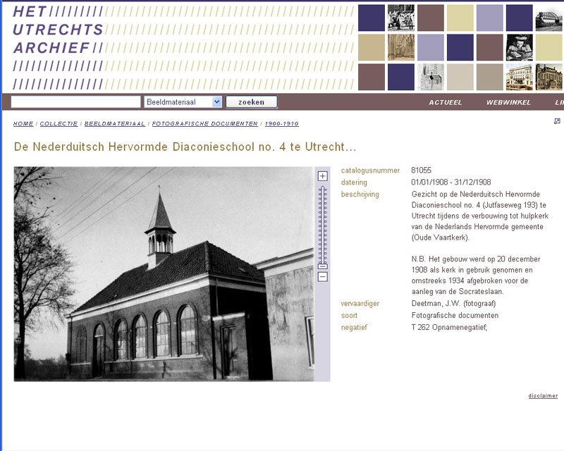
Task: Click the zoom slider handle
Action: [x=322, y=266]
